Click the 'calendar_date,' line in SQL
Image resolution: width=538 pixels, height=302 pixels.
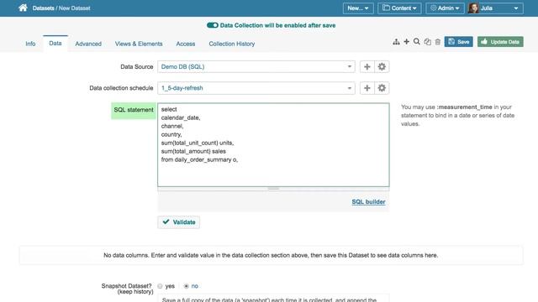181,117
